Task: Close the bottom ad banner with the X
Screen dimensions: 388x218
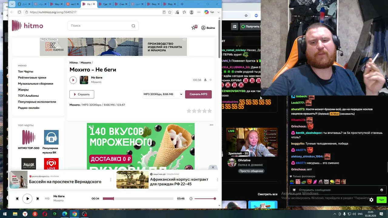Action: tap(213, 167)
